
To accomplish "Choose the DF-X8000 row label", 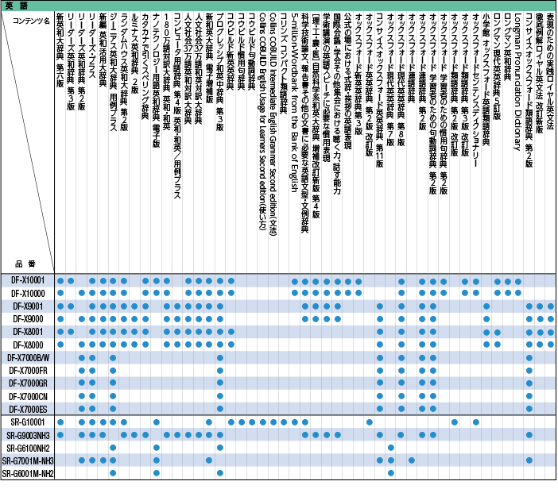I will click(28, 345).
